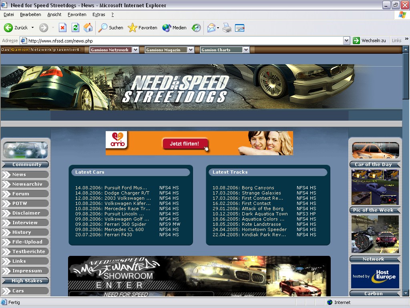Image resolution: width=410 pixels, height=308 pixels.
Task: Click the History clock icon
Action: tap(196, 28)
